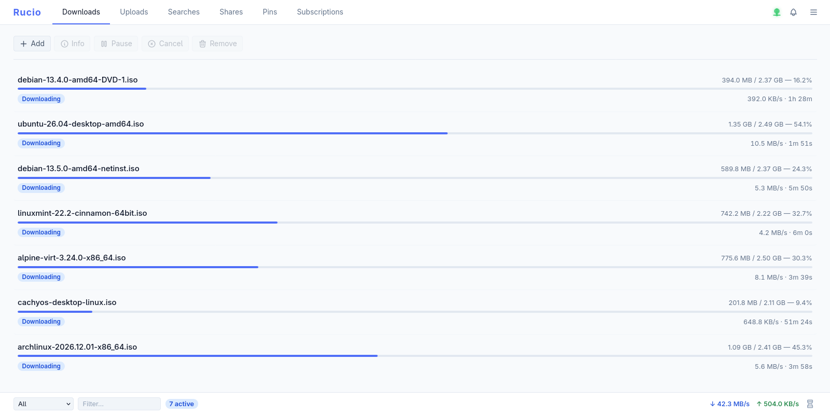Click the hourglass icon in status bar
The image size is (830, 415).
point(810,404)
